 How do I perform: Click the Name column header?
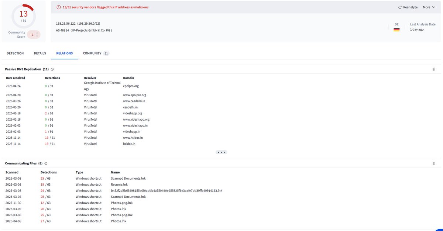coord(115,172)
